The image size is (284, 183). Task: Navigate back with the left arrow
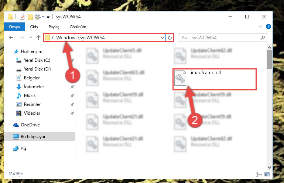coord(11,37)
